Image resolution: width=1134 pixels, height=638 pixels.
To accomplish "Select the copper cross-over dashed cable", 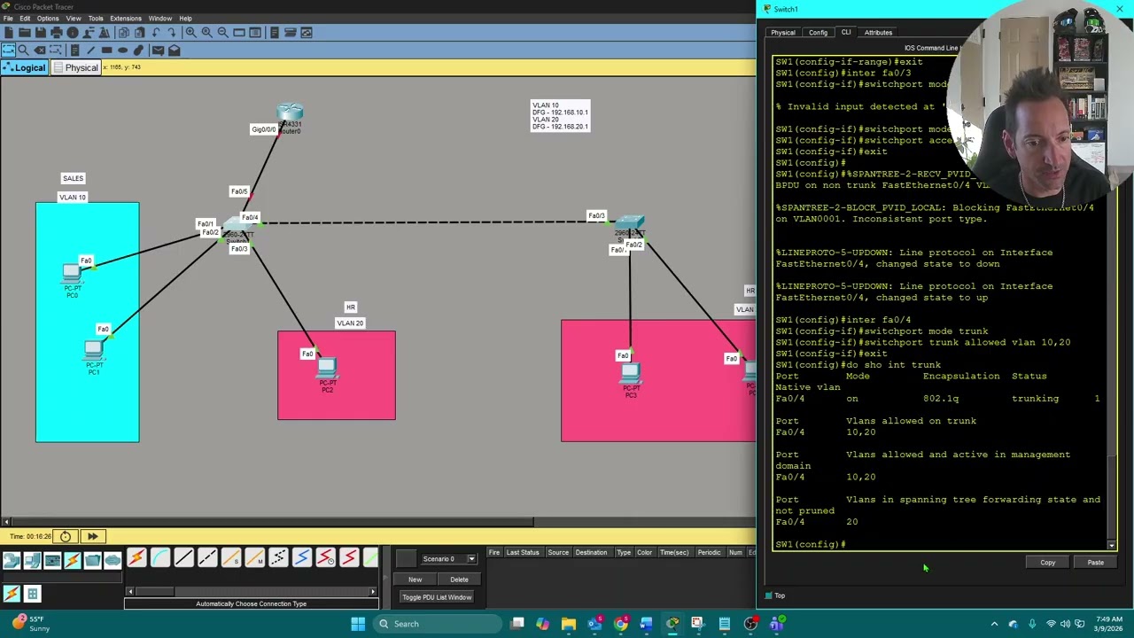I will point(207,558).
